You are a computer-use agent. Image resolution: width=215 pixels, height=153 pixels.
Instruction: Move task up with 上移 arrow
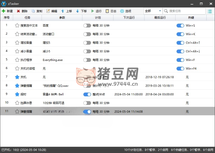pyautogui.click(x=63, y=11)
